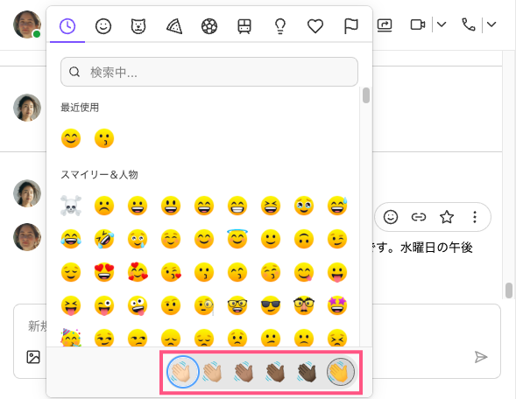This screenshot has width=516, height=399.
Task: Switch to food pizza emoji tab
Action: [x=174, y=26]
